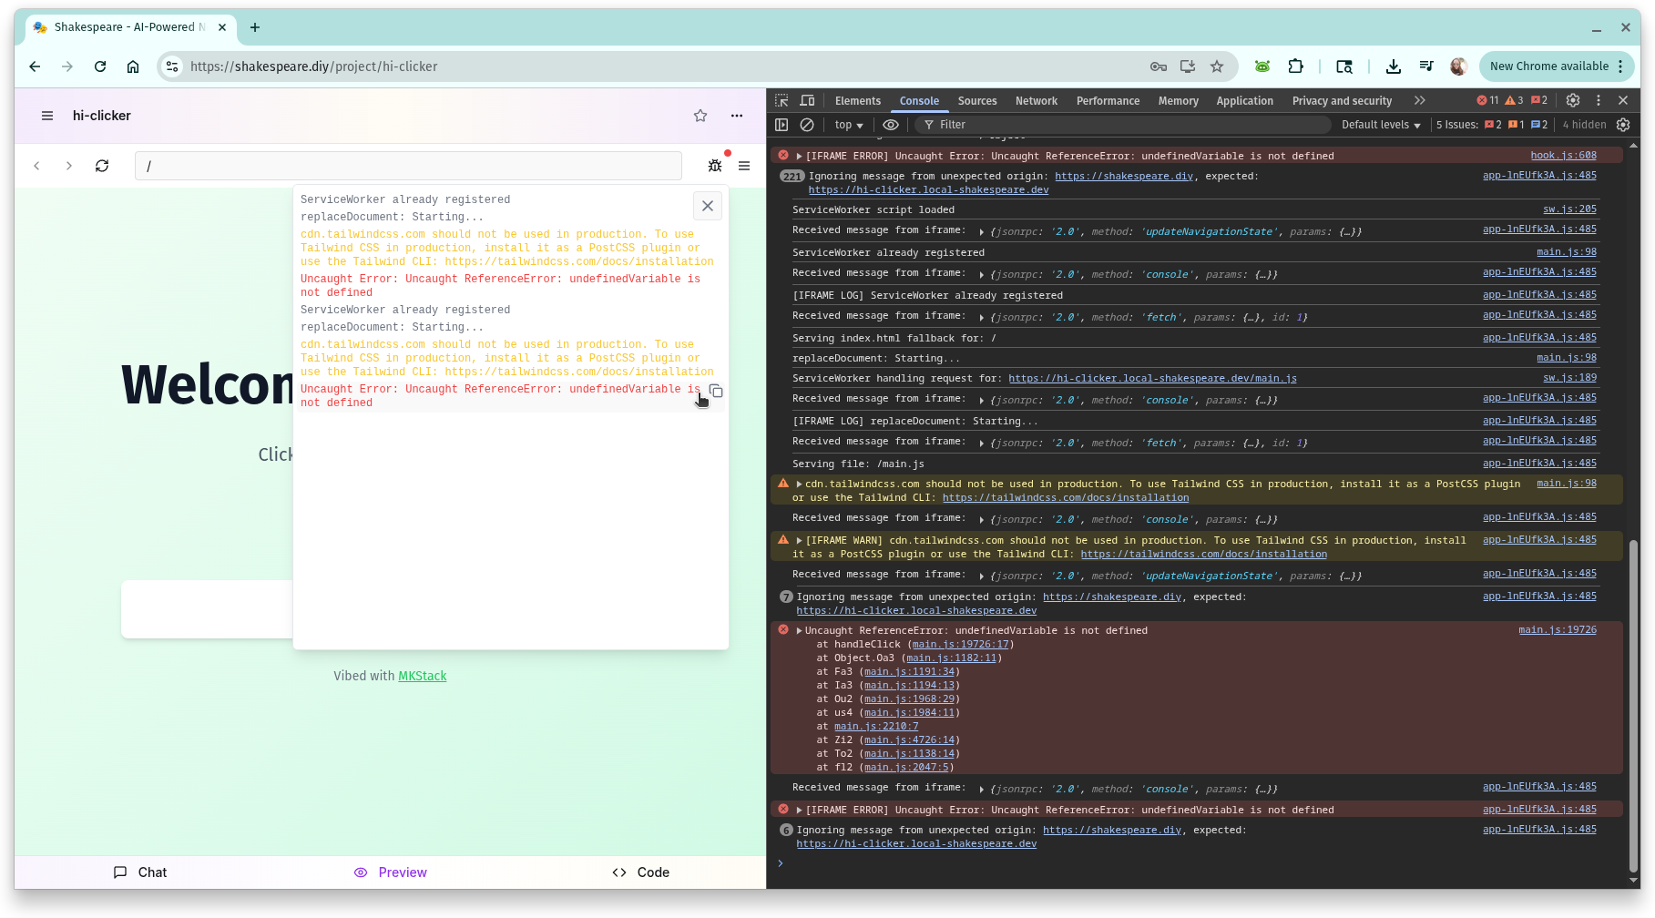Viewport: 1655px width, 918px height.
Task: Copy the last error message with copy icon
Action: 716,392
